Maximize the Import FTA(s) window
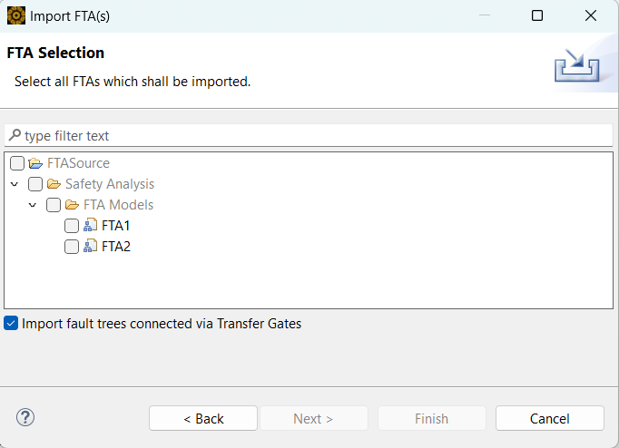 tap(537, 15)
